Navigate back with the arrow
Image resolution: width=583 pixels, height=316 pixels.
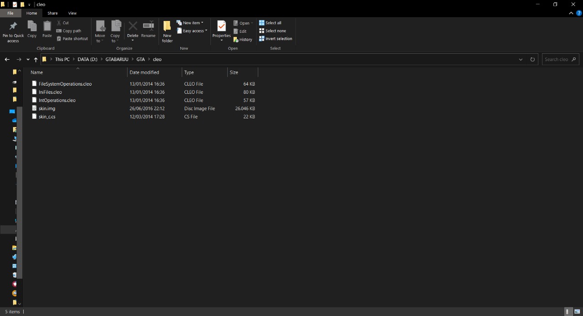pyautogui.click(x=7, y=59)
